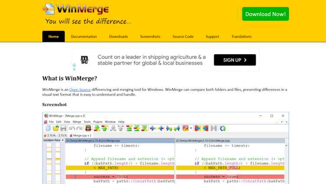
Task: Open the Translations page
Action: click(x=241, y=36)
